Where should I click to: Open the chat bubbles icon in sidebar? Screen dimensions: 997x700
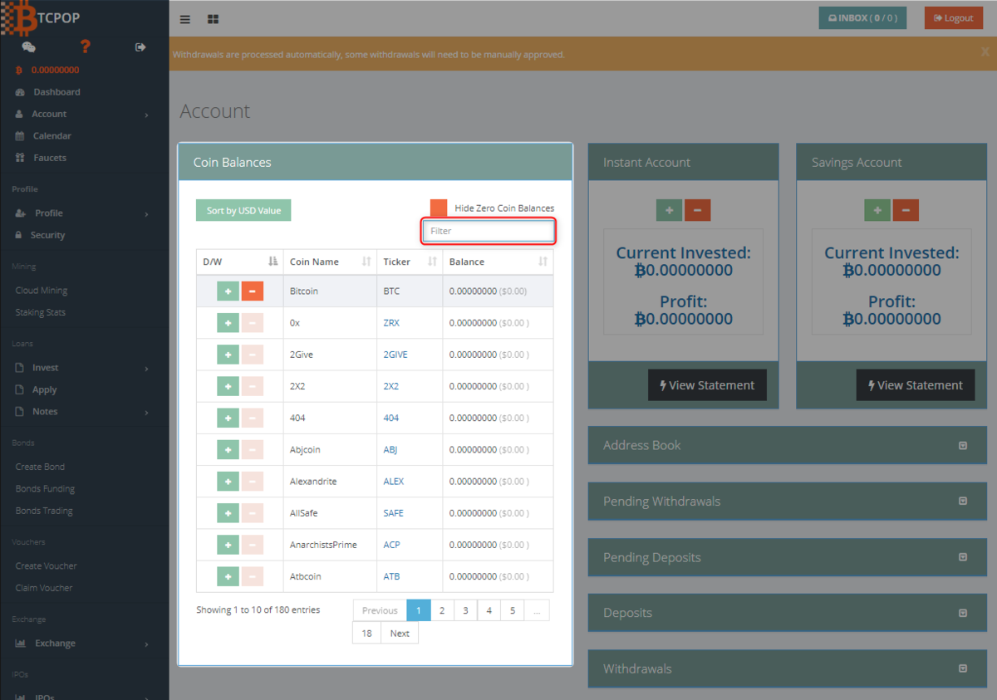coord(28,47)
